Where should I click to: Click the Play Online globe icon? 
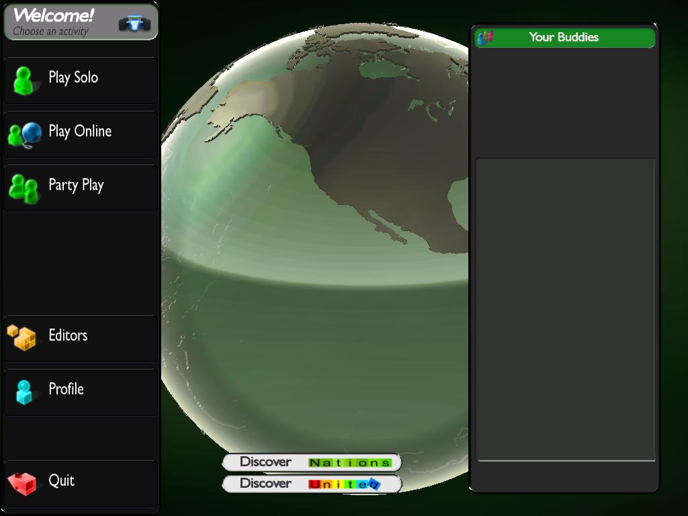tap(25, 134)
